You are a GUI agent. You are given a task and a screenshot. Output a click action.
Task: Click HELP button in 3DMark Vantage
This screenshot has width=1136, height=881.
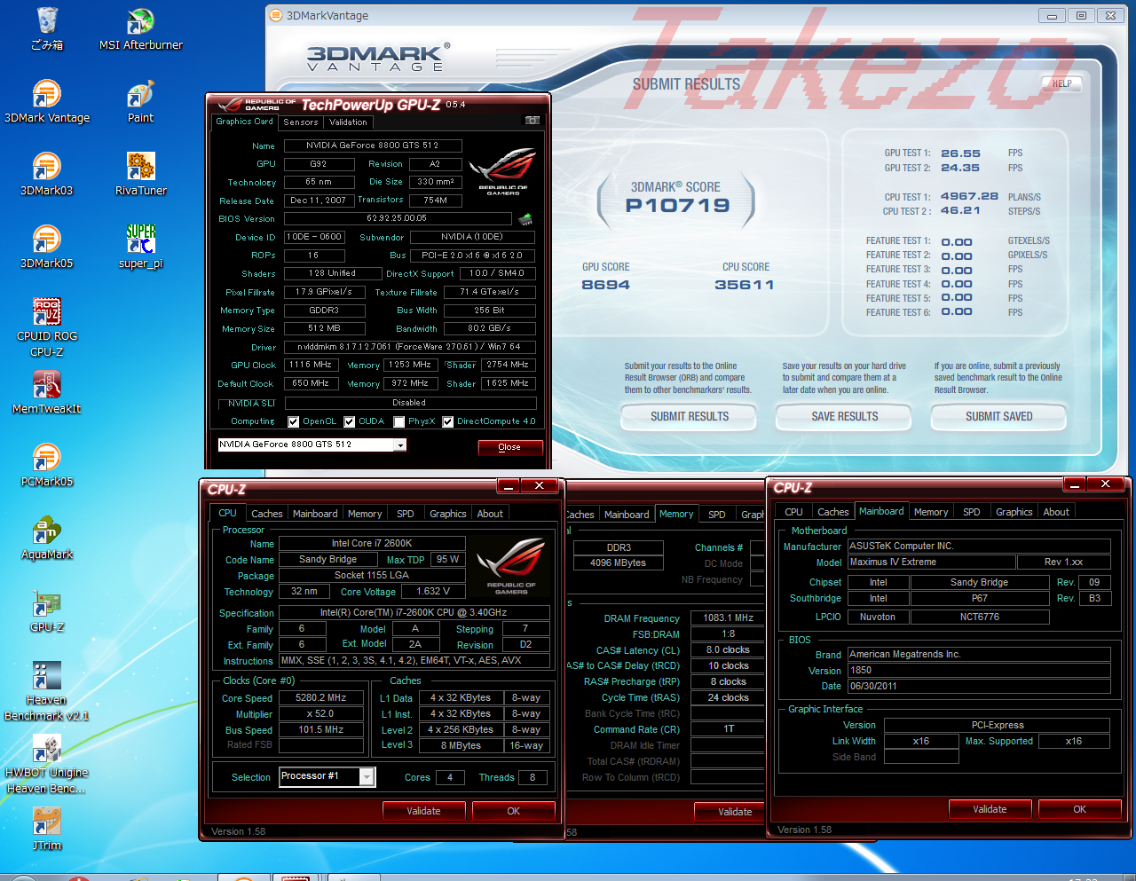1062,83
